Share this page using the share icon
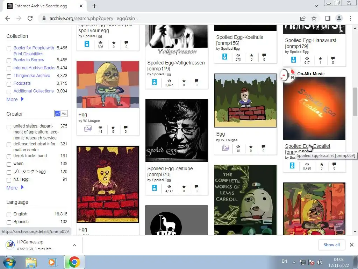Image resolution: width=358 pixels, height=269 pixels. point(303,18)
